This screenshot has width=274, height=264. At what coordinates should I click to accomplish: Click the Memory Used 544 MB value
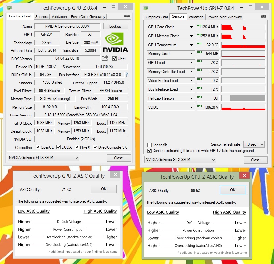(x=208, y=54)
